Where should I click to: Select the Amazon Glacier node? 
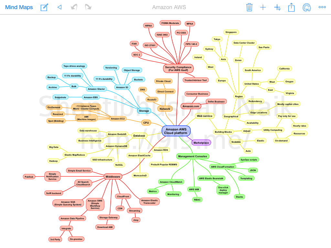pos(96,89)
